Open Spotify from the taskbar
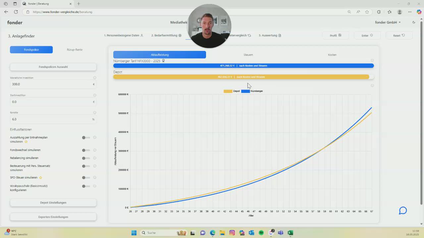 [261, 233]
